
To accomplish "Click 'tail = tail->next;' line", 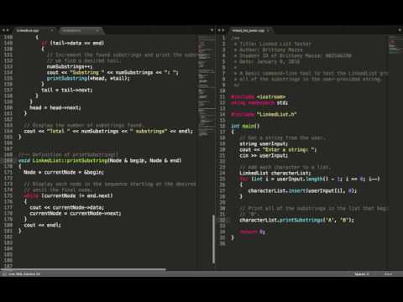I will point(66,90).
